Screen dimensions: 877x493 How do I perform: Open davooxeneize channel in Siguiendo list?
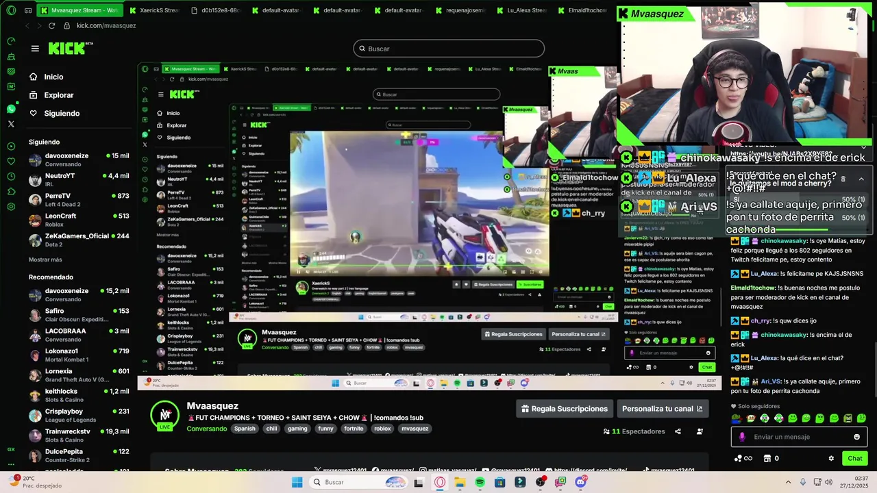coord(79,160)
